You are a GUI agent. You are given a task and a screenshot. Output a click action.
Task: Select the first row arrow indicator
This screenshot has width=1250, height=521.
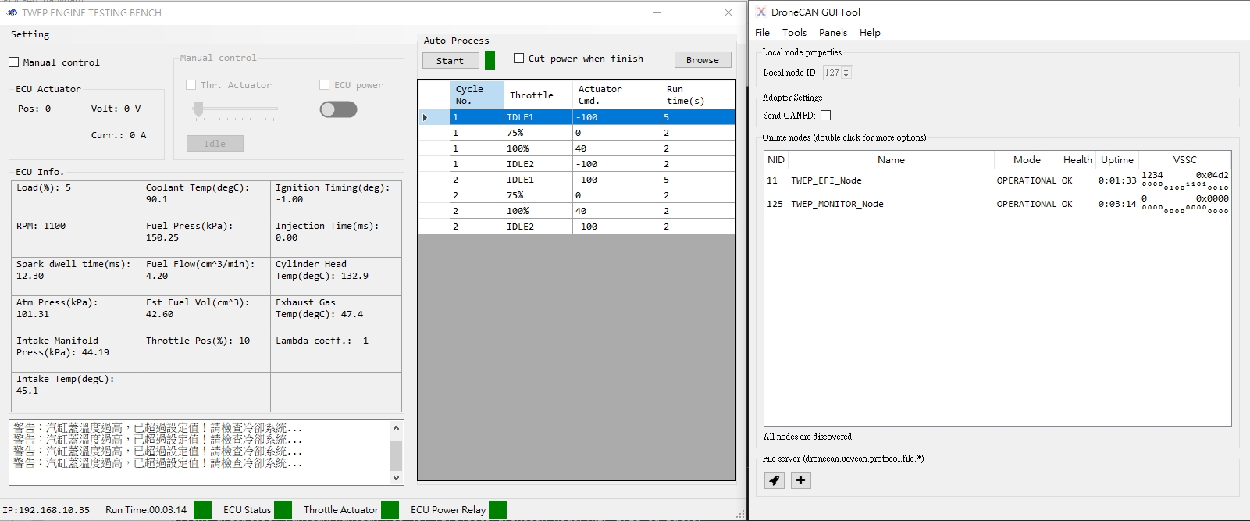[426, 117]
